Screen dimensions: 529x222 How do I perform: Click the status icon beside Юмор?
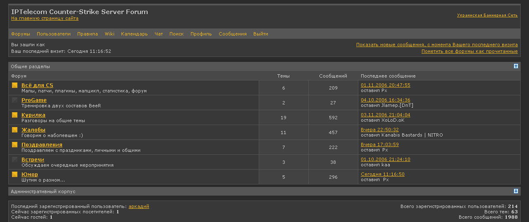pyautogui.click(x=14, y=175)
